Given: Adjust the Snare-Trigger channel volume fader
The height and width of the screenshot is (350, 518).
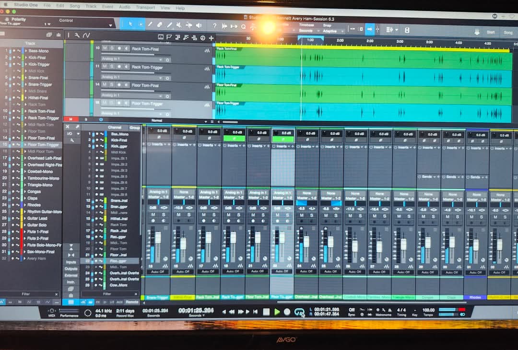Looking at the screenshot, I should coord(158,237).
